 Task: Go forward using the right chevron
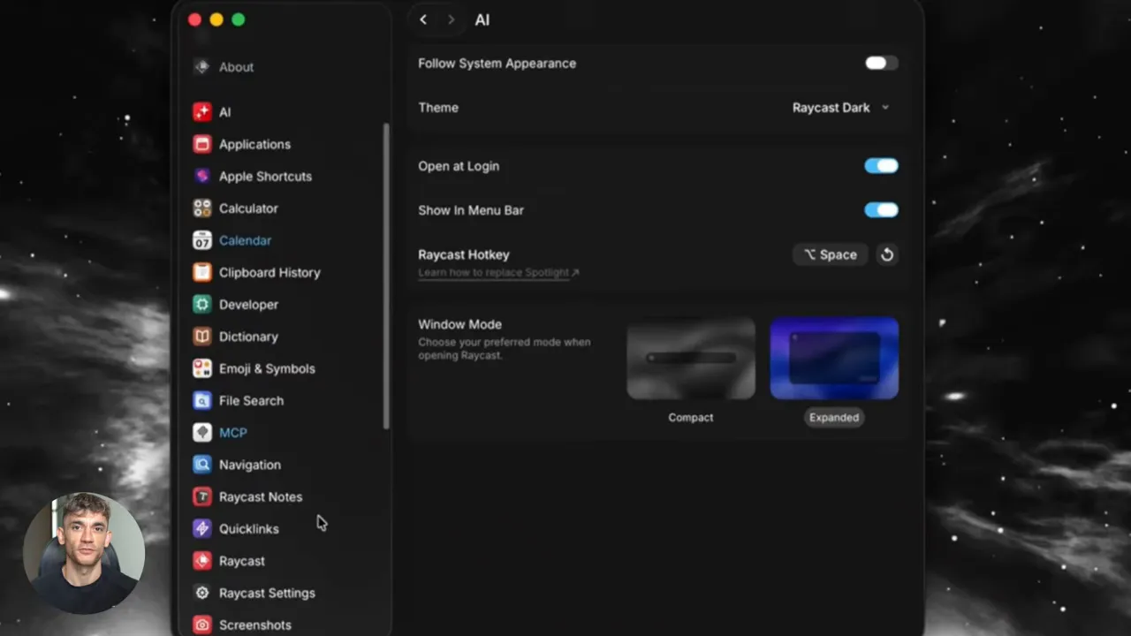point(452,19)
